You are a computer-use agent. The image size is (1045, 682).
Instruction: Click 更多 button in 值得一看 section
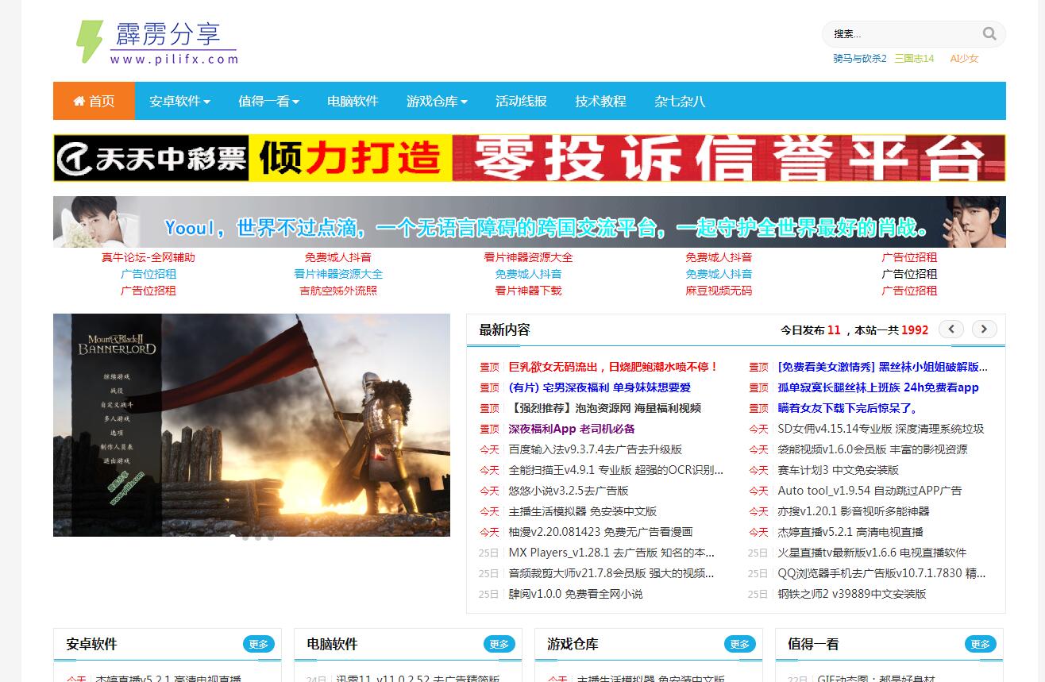pyautogui.click(x=981, y=644)
